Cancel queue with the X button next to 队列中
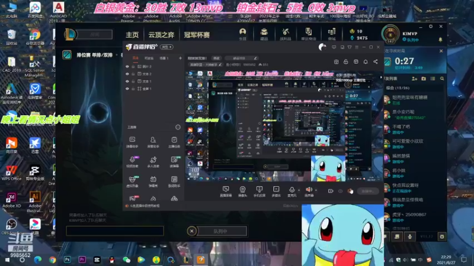This screenshot has width=474, height=266. point(191,231)
